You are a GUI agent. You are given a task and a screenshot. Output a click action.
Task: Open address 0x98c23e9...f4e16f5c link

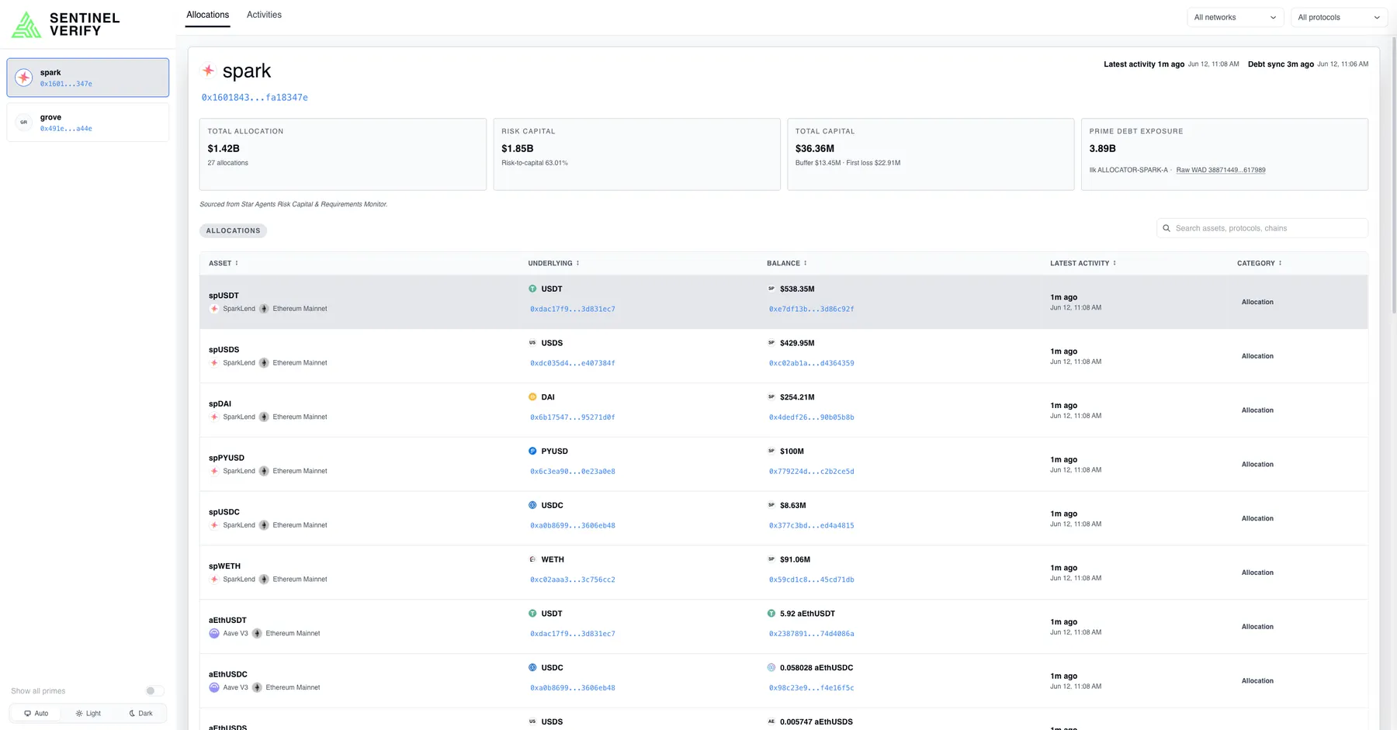(x=812, y=688)
